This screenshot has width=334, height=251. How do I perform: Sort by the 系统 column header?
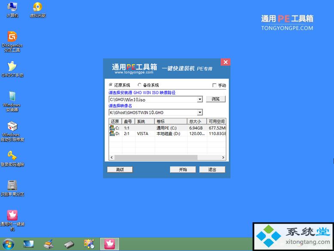144,121
